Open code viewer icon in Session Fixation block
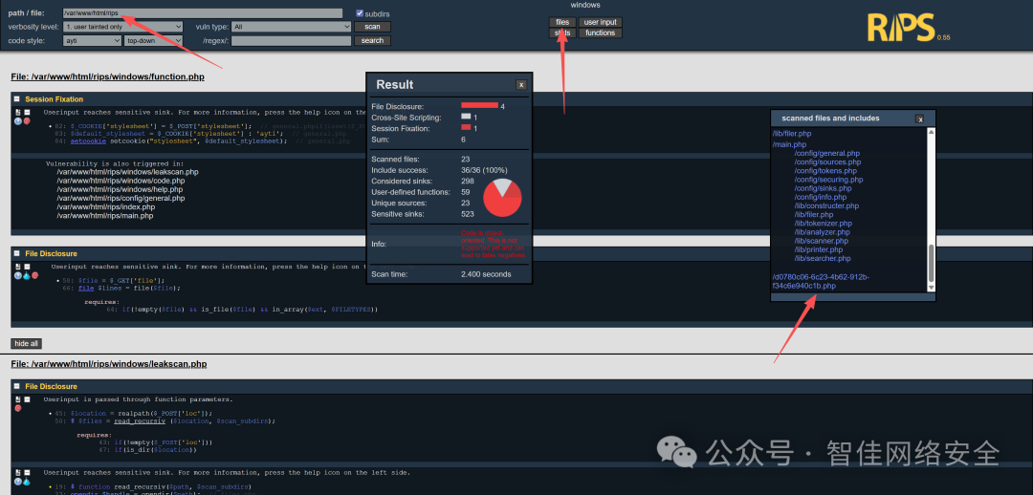1033x495 pixels. [18, 112]
